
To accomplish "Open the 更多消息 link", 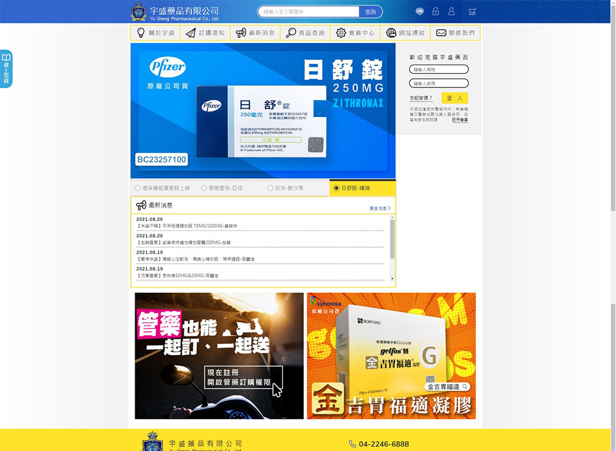I will (x=378, y=208).
